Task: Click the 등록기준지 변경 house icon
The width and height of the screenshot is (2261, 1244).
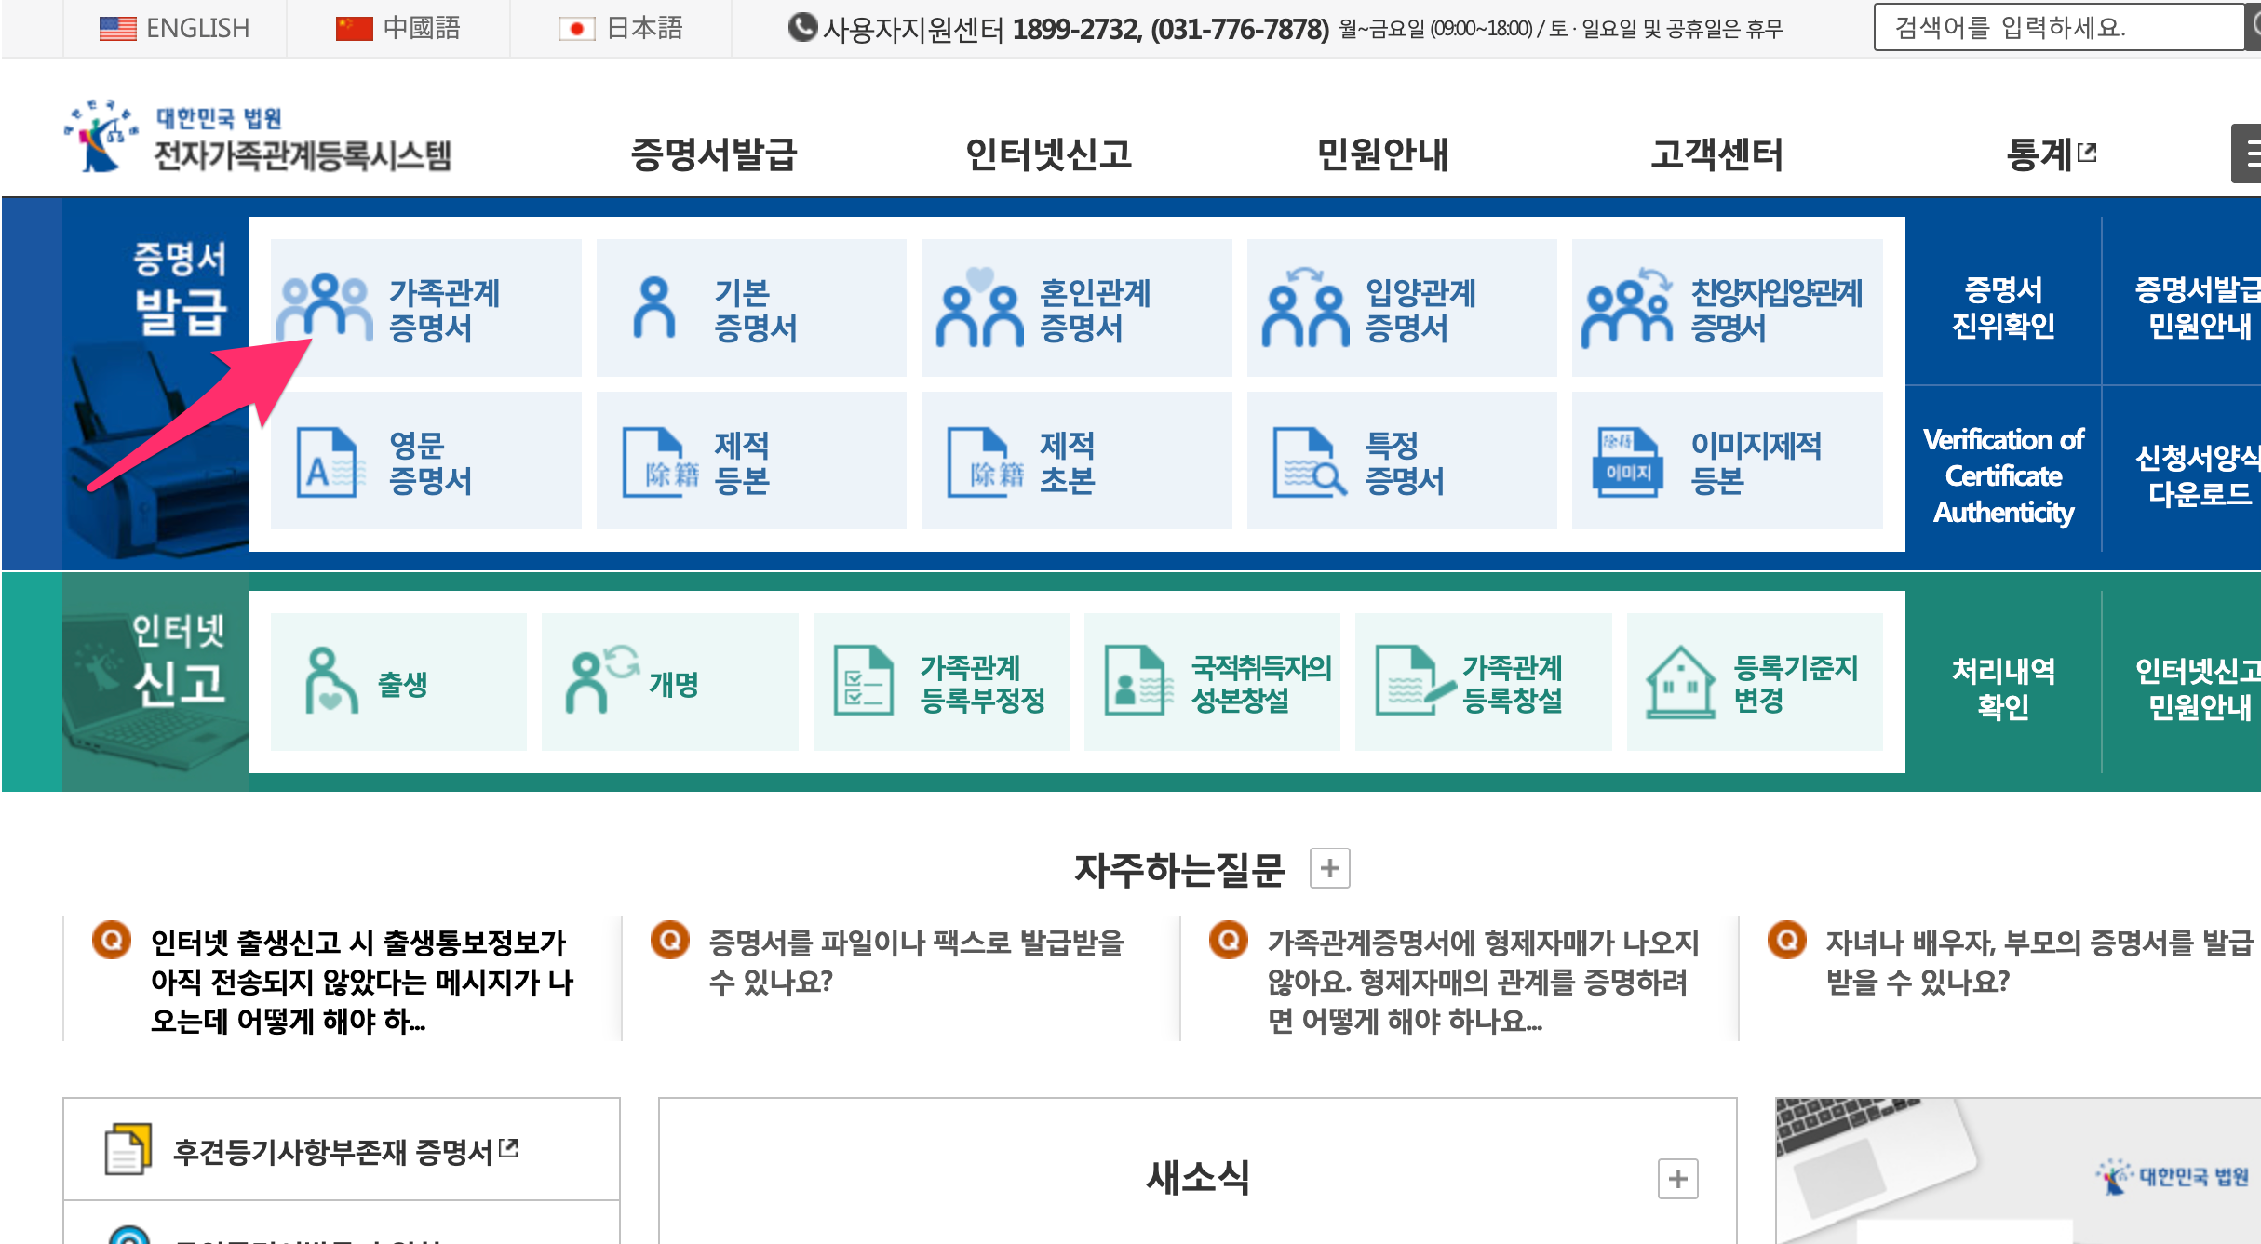Action: [x=1680, y=682]
